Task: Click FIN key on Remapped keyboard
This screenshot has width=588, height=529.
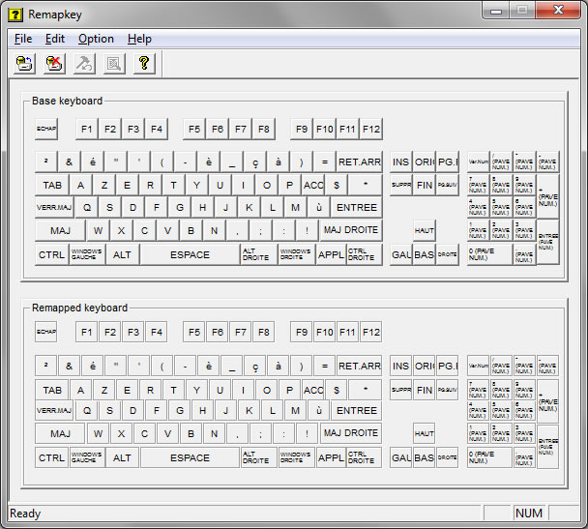Action: (425, 391)
